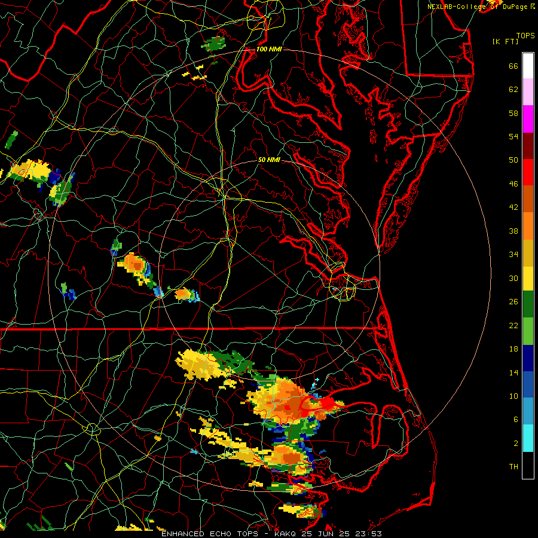Click the 2 legend value
The image size is (538, 538).
point(516,444)
